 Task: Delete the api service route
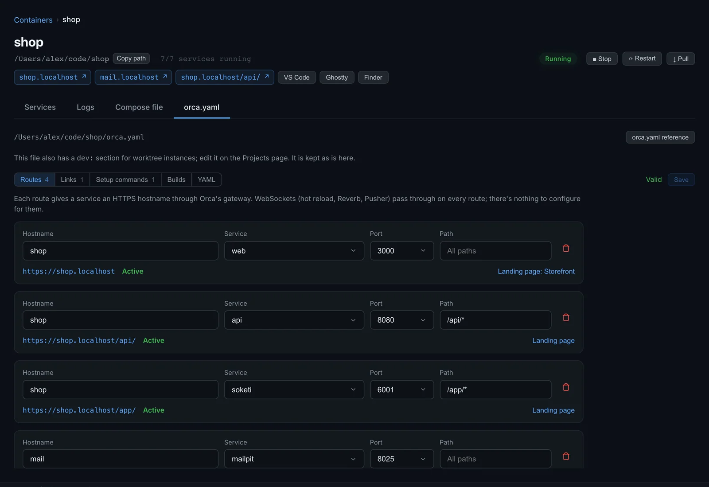(x=566, y=317)
